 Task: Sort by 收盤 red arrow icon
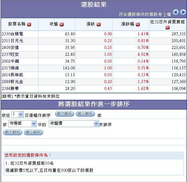pyautogui.click(x=62, y=24)
